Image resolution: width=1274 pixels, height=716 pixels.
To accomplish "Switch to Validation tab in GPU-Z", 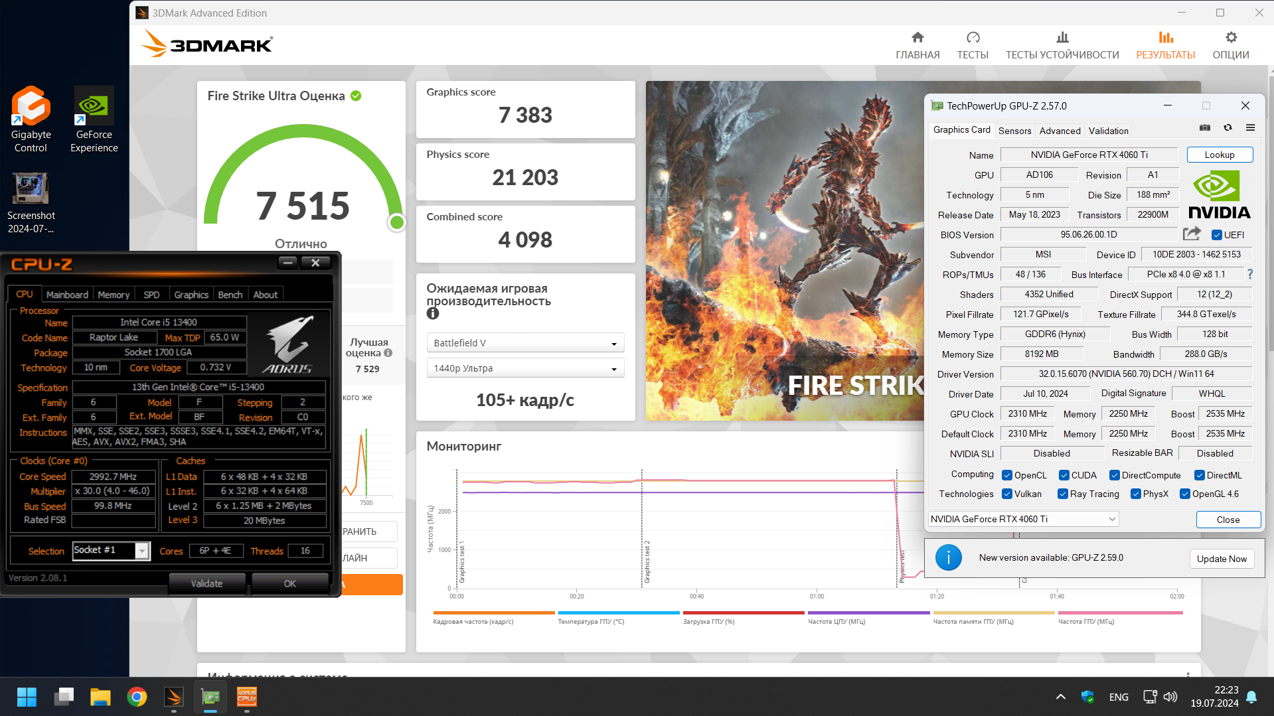I will tap(1108, 131).
